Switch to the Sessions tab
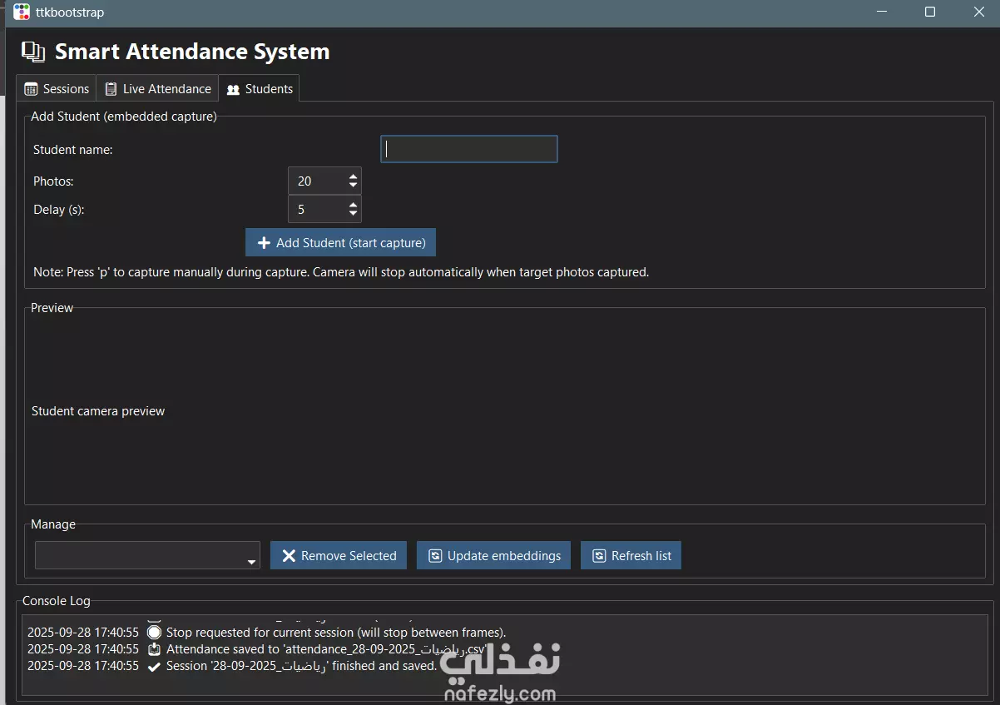This screenshot has height=705, width=1000. (57, 89)
